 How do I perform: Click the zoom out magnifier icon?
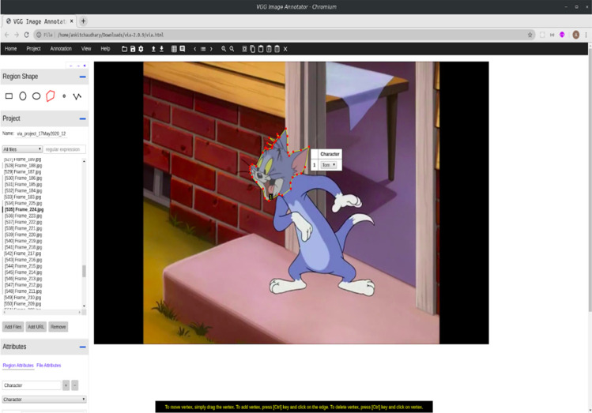232,49
